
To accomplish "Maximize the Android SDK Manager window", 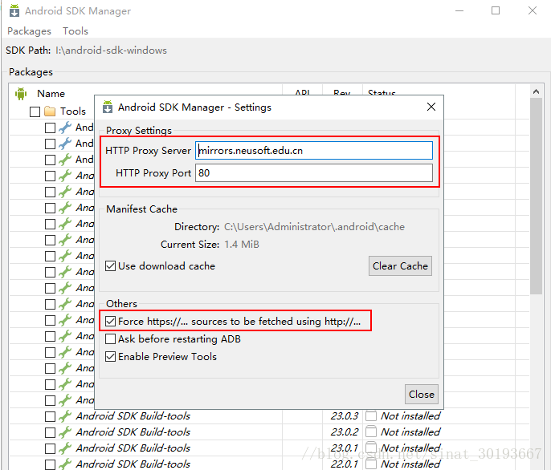I will click(496, 11).
